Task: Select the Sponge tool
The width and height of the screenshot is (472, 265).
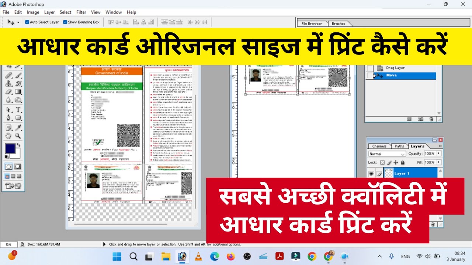Action: point(18,100)
